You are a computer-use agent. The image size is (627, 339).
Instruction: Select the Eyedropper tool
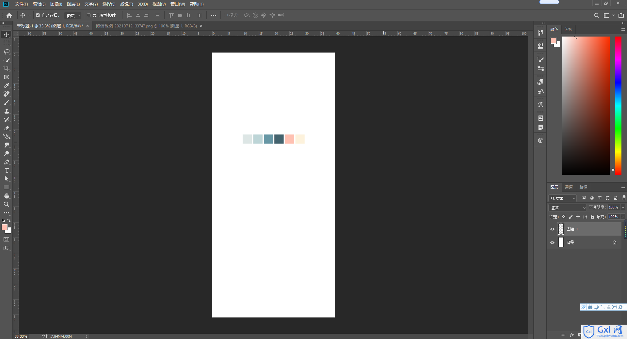click(x=7, y=85)
